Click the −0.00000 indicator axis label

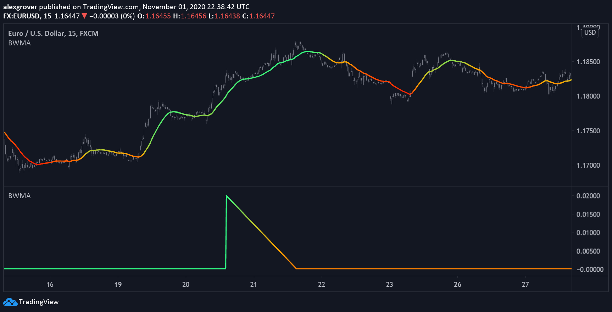[x=590, y=269]
